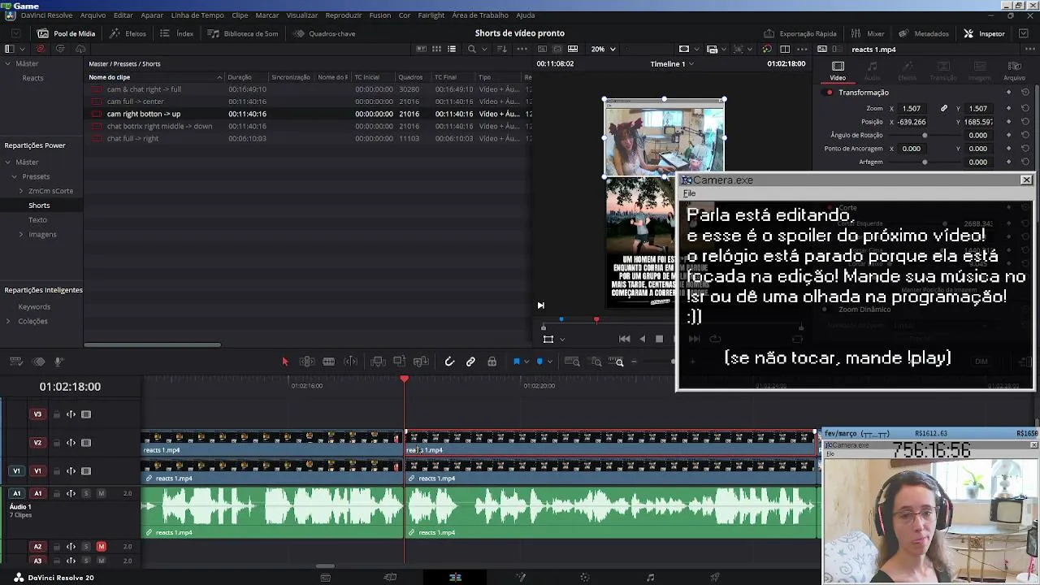Go to first frame in viewer
This screenshot has height=585, width=1040.
pyautogui.click(x=624, y=339)
